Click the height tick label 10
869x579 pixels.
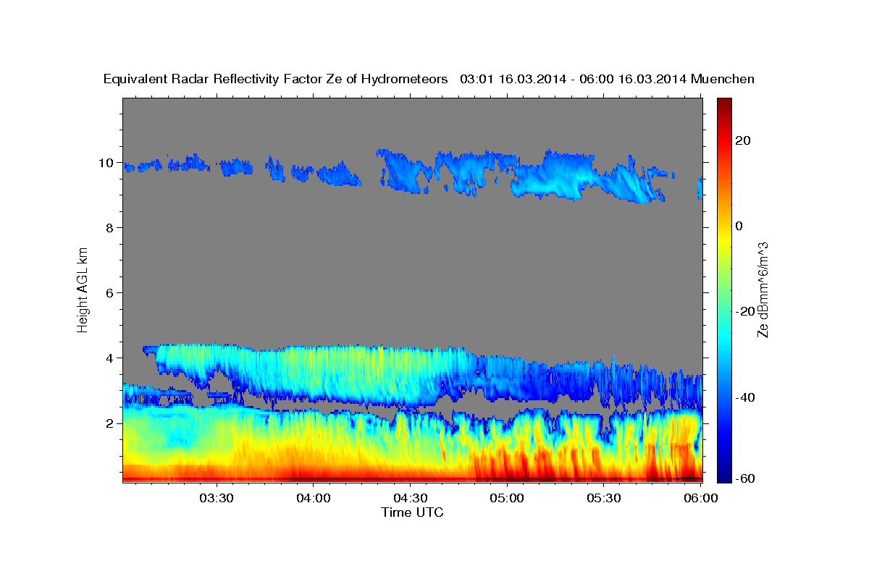(x=107, y=163)
